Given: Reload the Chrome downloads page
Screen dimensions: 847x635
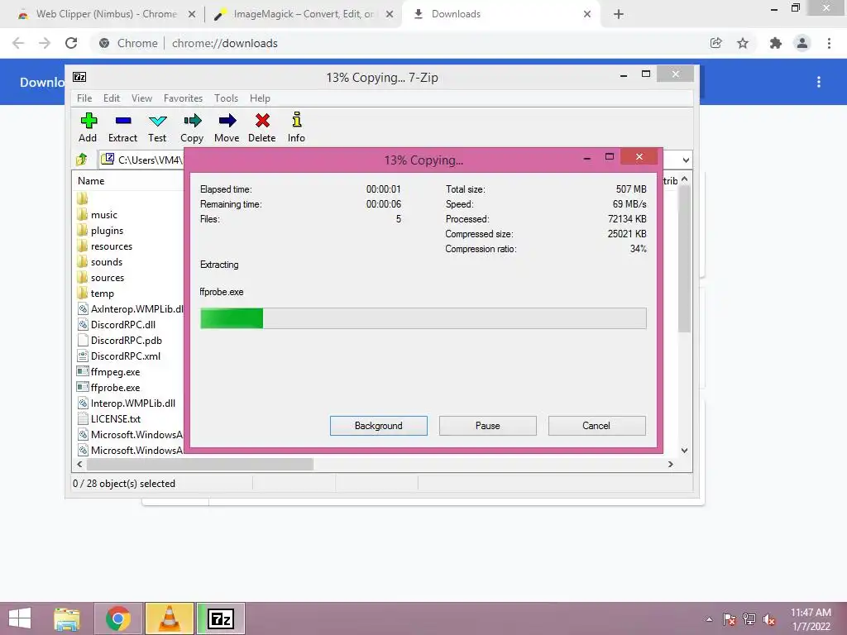Looking at the screenshot, I should pyautogui.click(x=71, y=43).
